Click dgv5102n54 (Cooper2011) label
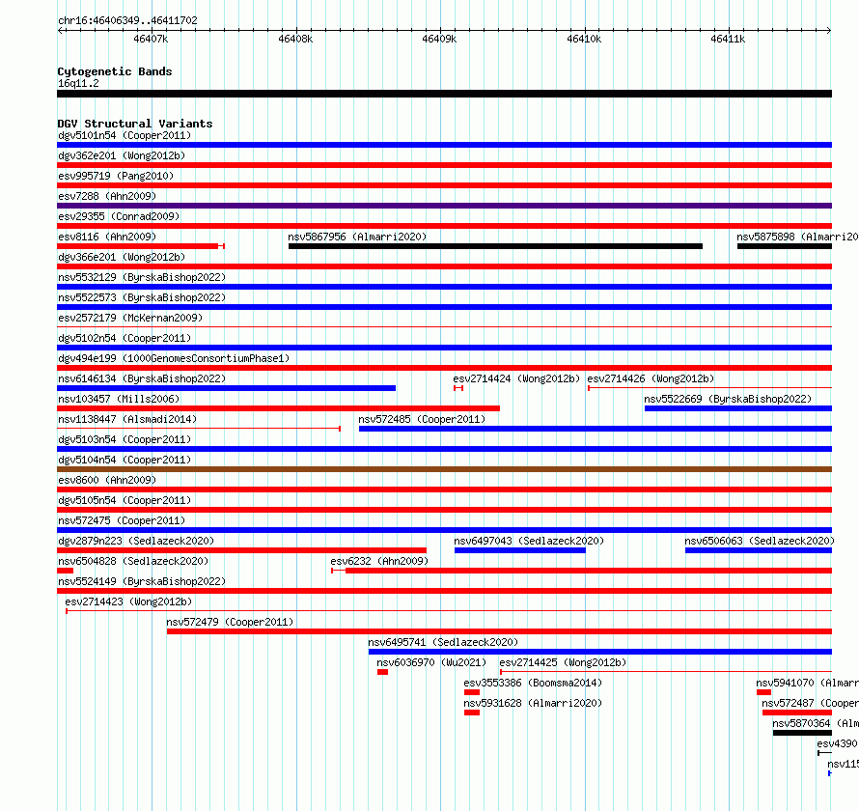859x811 pixels. [x=125, y=338]
